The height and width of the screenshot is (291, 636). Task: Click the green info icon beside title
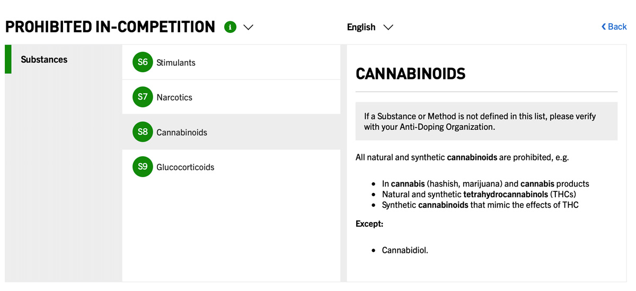[x=230, y=27]
